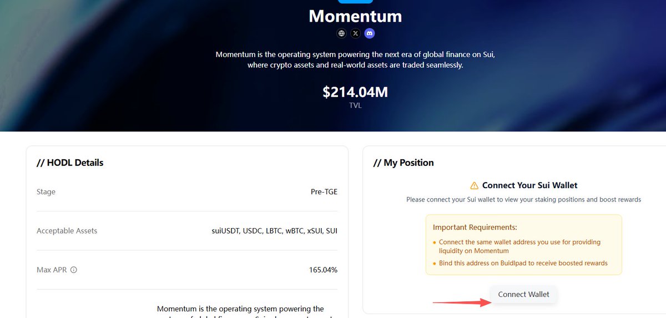Click the Important Requirements notice box title
The height and width of the screenshot is (318, 666).
point(475,228)
